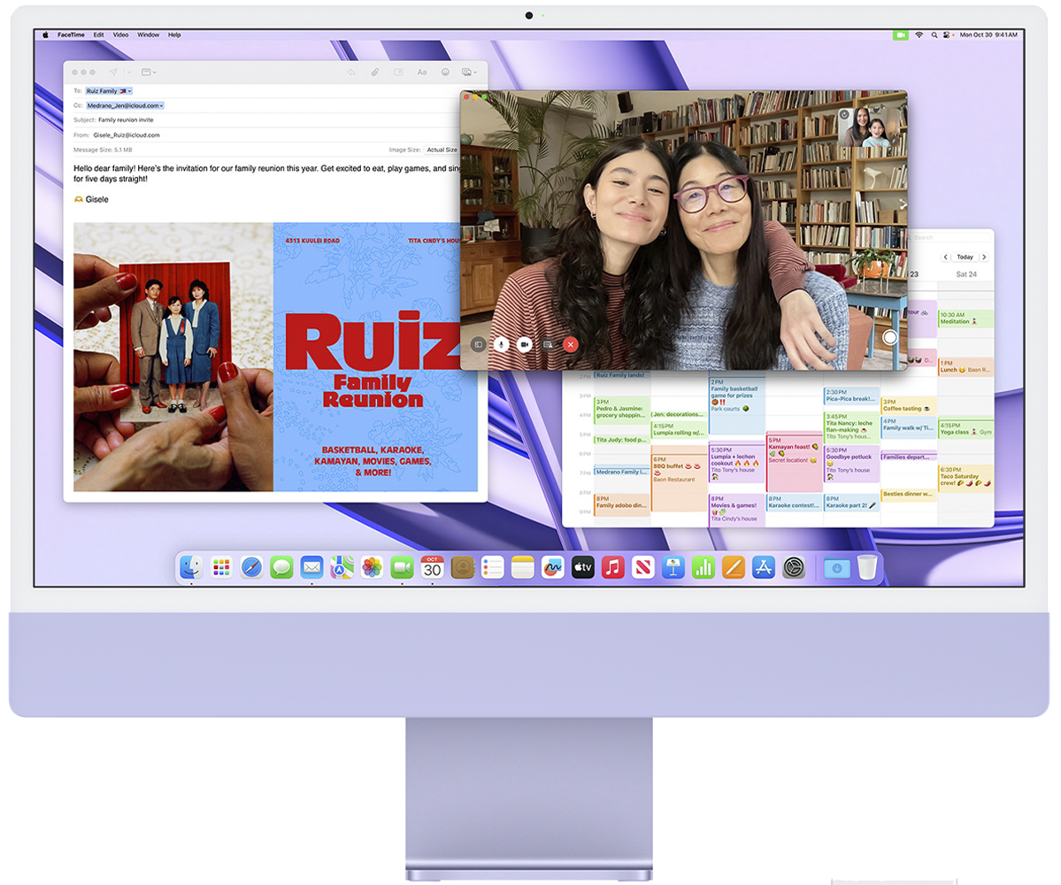Open Messages in the Dock
The image size is (1061, 885).
pyautogui.click(x=281, y=567)
